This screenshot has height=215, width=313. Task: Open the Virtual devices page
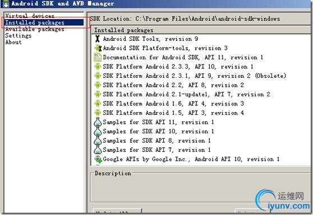(x=30, y=16)
